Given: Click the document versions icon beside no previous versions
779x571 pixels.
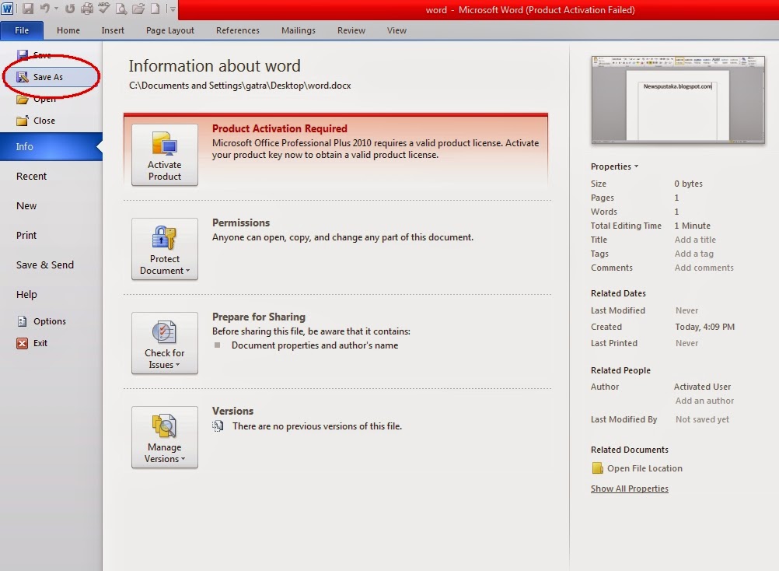Looking at the screenshot, I should pos(218,426).
